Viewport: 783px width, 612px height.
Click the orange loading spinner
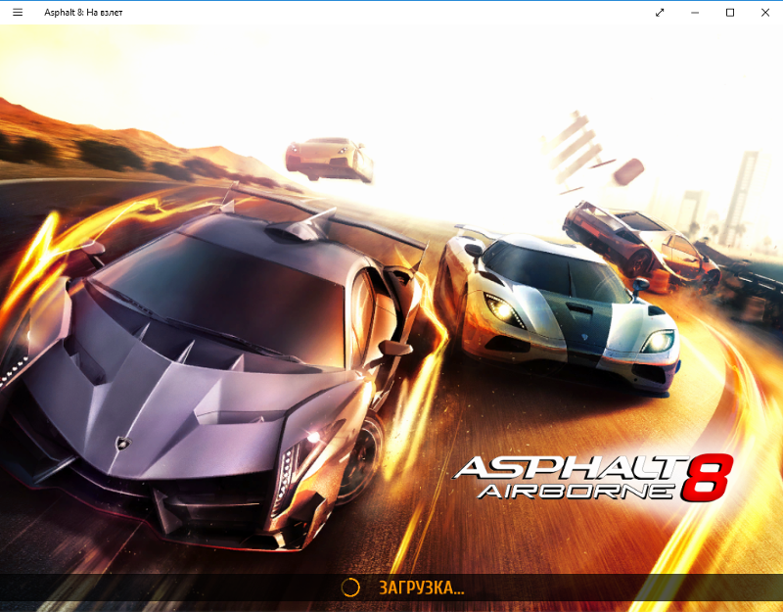[350, 588]
